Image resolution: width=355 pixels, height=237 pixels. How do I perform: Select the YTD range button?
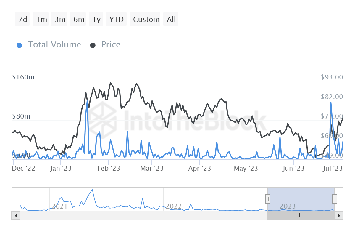tap(116, 19)
